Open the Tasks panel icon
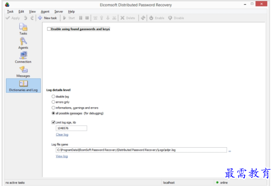This screenshot has width=274, height=186. [23, 29]
